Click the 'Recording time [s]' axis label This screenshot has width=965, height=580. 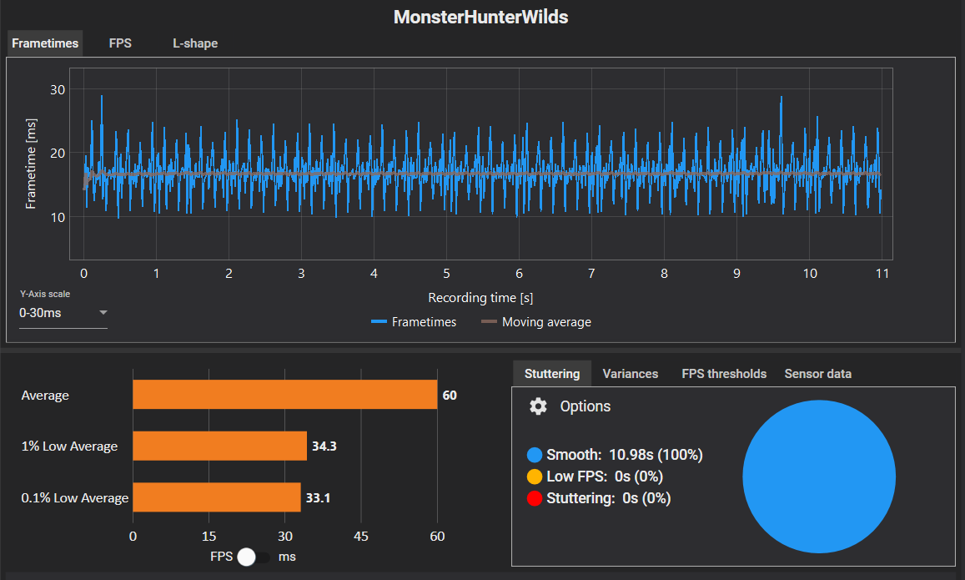click(480, 298)
